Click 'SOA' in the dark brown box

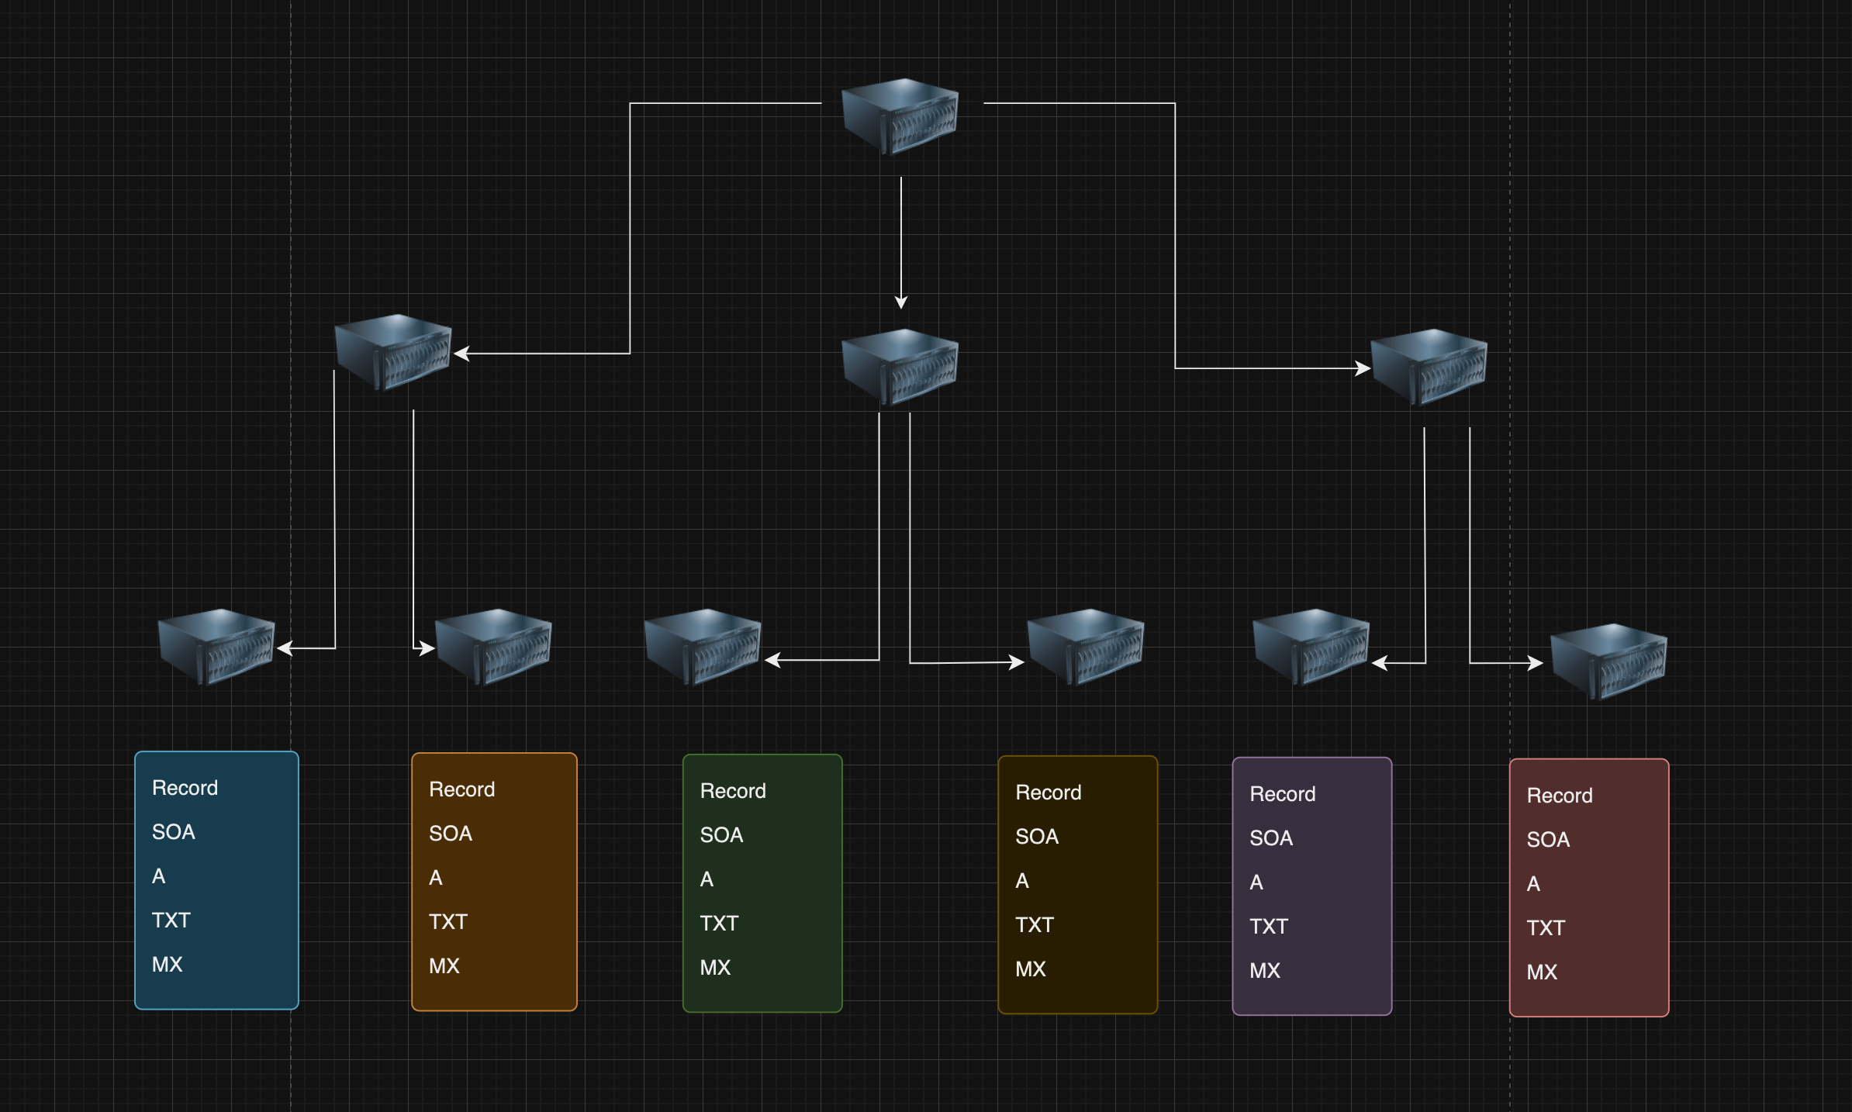point(1037,837)
